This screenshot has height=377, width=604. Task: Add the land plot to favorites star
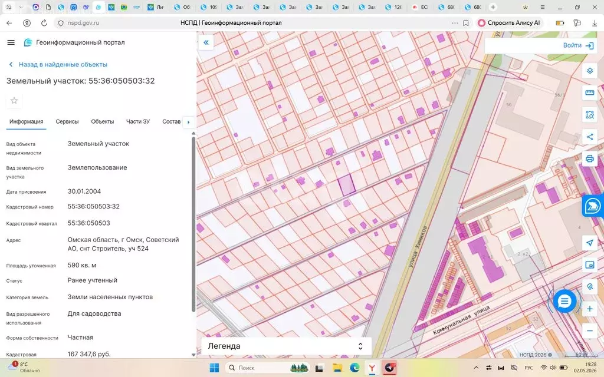tap(14, 100)
